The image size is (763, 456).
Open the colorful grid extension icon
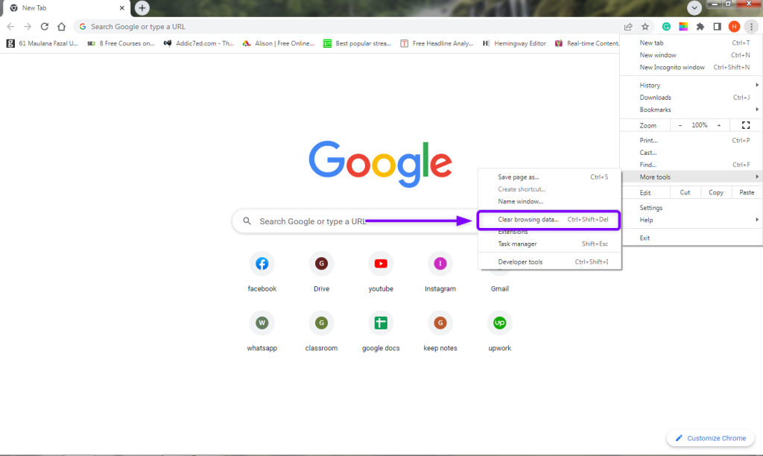click(683, 27)
